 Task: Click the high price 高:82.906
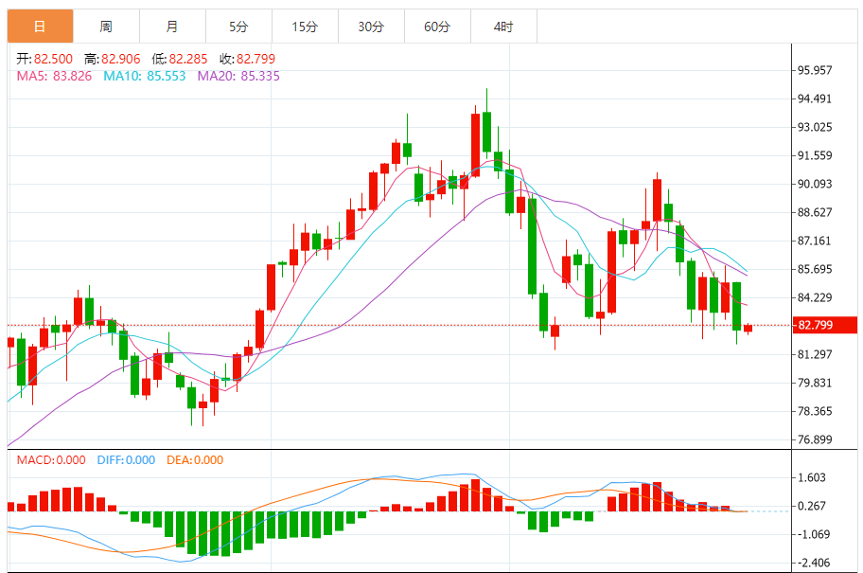113,59
